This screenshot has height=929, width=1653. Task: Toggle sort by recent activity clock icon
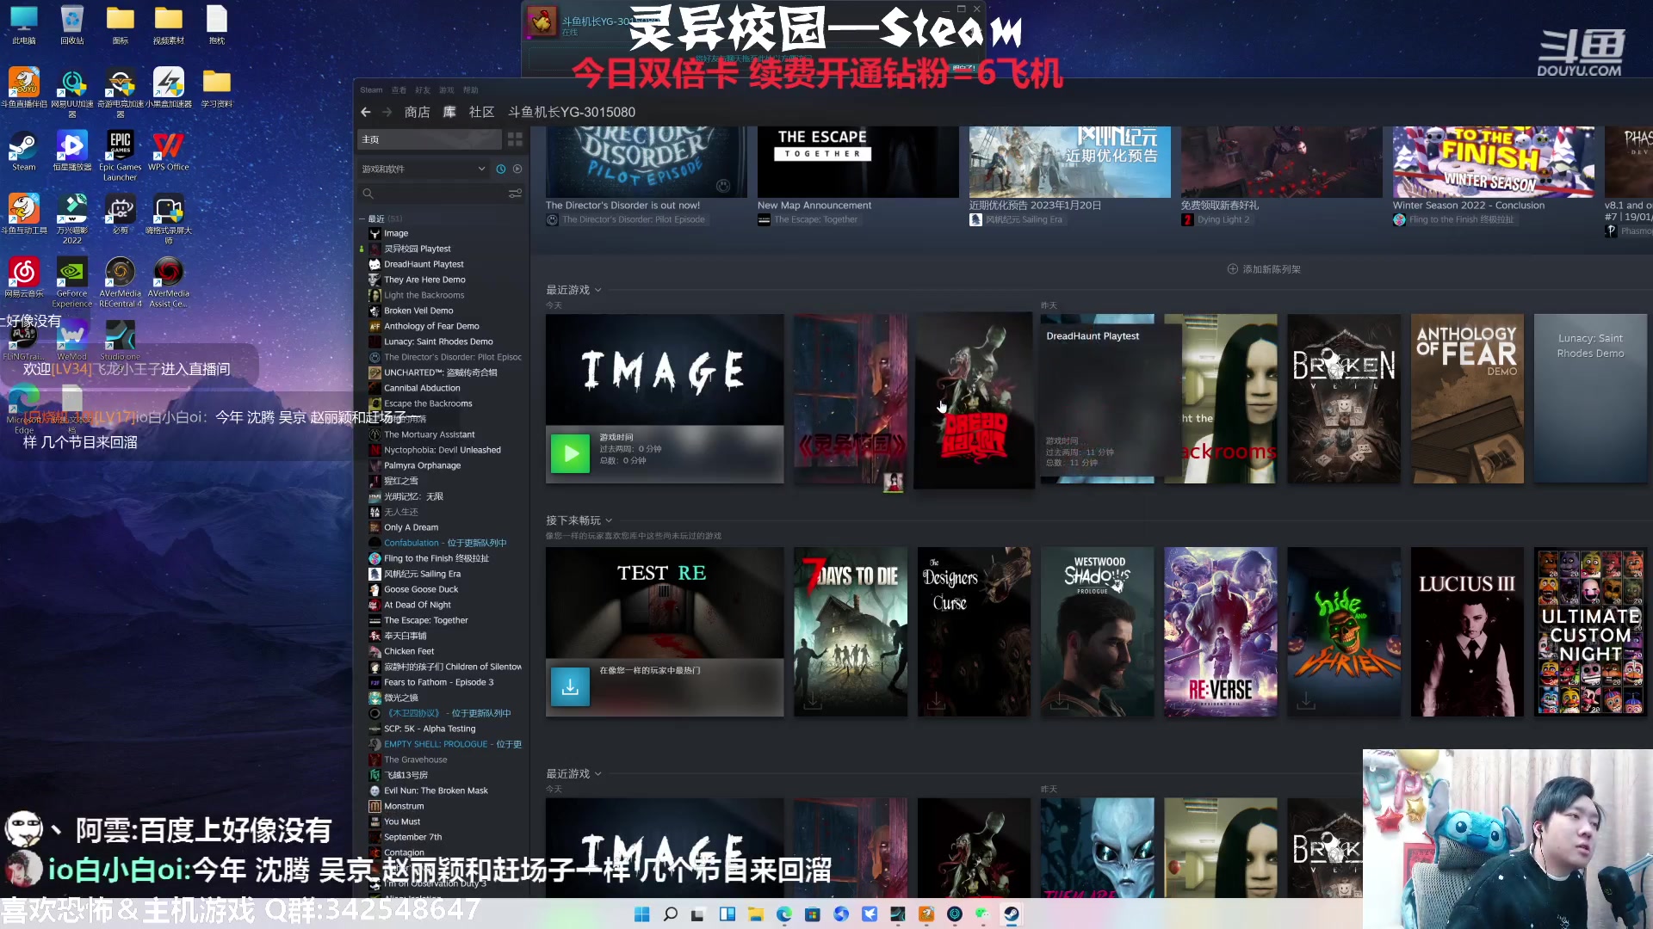pyautogui.click(x=501, y=169)
